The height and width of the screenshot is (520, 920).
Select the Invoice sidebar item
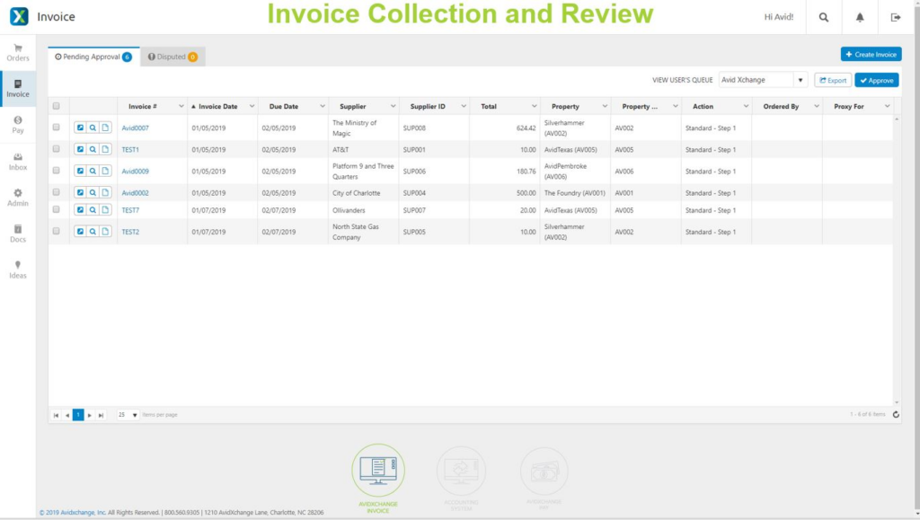coord(18,89)
